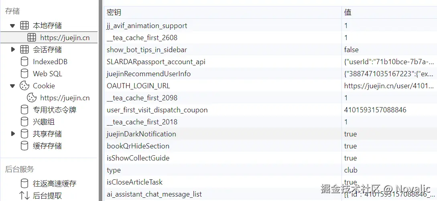Select the bookQrHideSection key
Image resolution: width=437 pixels, height=201 pixels.
pyautogui.click(x=138, y=146)
